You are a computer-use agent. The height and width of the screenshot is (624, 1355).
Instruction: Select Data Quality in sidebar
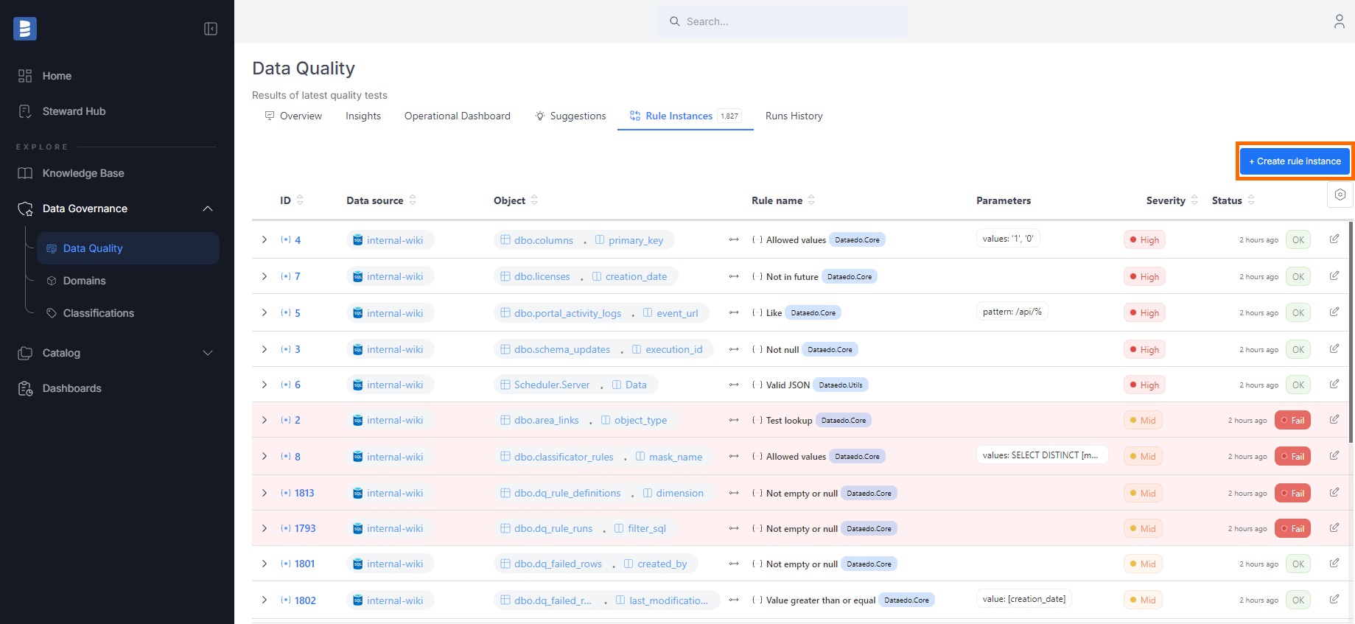pos(128,248)
